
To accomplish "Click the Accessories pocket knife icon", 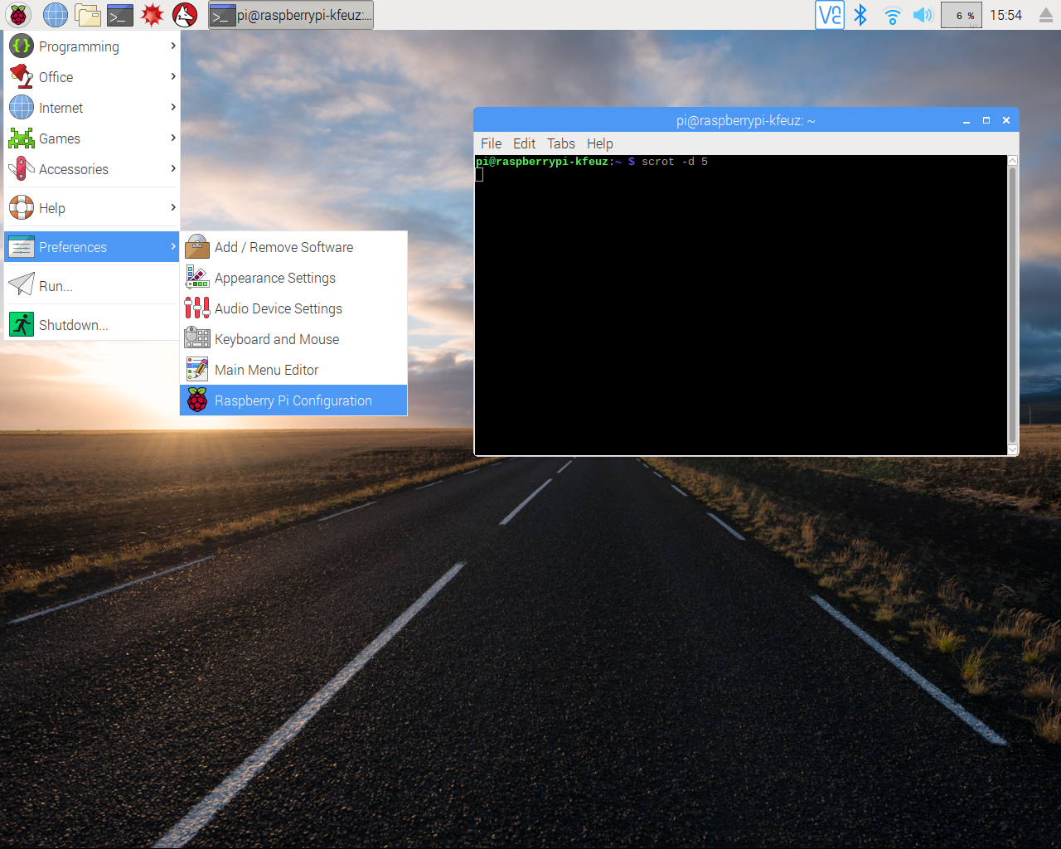I will point(22,169).
